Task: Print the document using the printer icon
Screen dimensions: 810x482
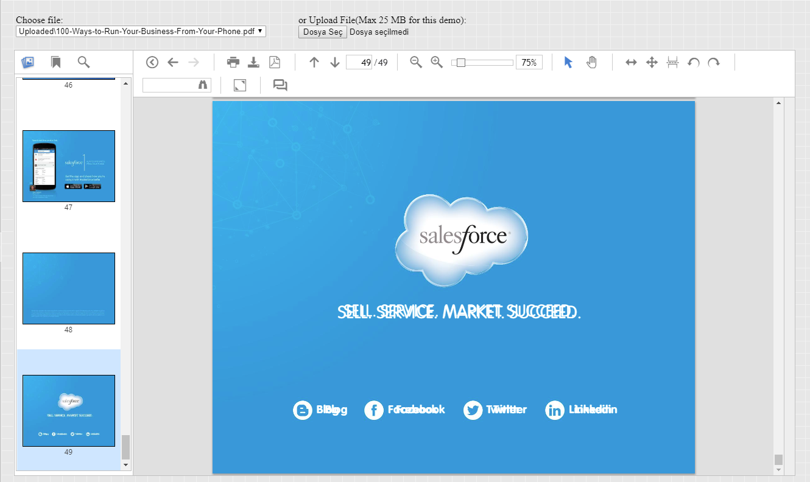Action: pos(233,62)
